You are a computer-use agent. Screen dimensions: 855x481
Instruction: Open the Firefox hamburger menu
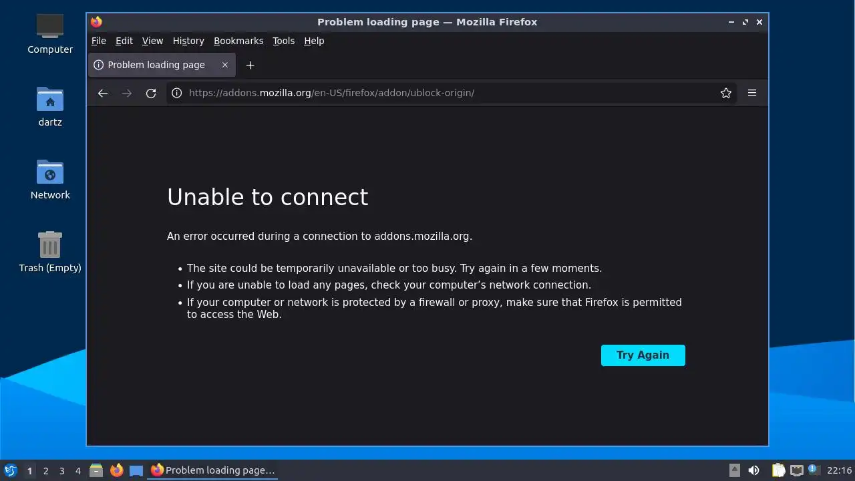click(752, 93)
